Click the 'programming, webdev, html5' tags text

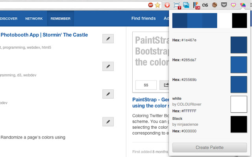pos(27,47)
